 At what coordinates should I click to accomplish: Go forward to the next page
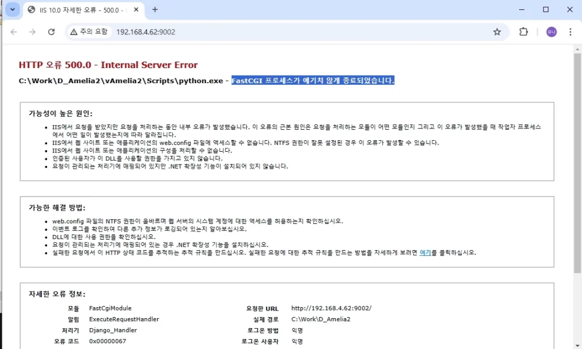coord(32,32)
